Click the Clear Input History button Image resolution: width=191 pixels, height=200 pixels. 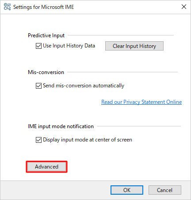point(134,46)
